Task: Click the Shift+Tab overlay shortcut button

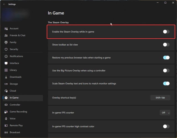Action: pyautogui.click(x=160, y=98)
